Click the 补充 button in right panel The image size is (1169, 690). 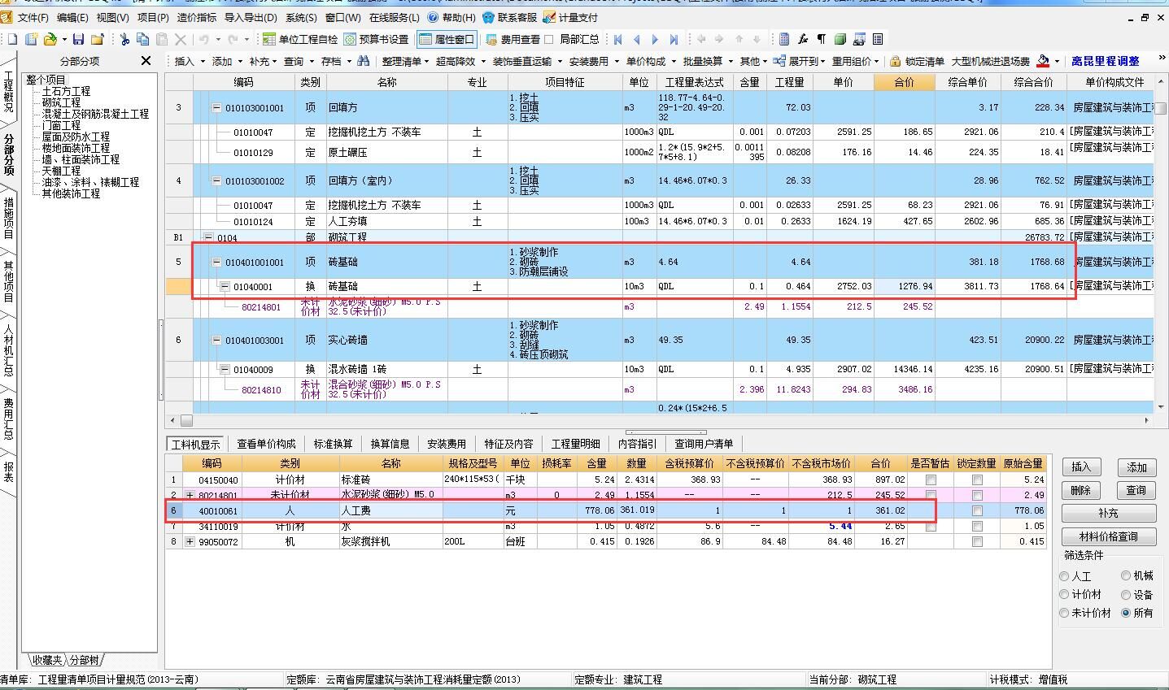1108,514
